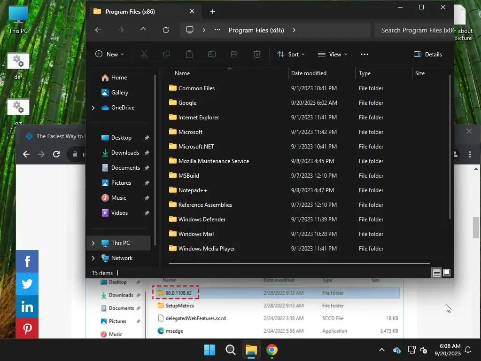
Task: Click the This PC monitor icon in address bar
Action: [190, 30]
